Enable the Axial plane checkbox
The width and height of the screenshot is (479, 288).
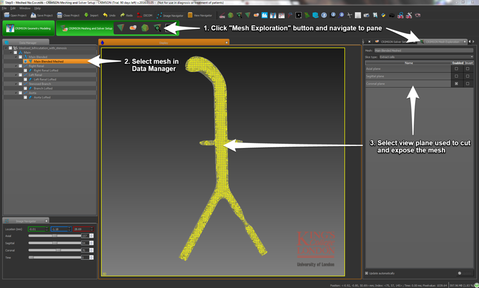(x=456, y=69)
